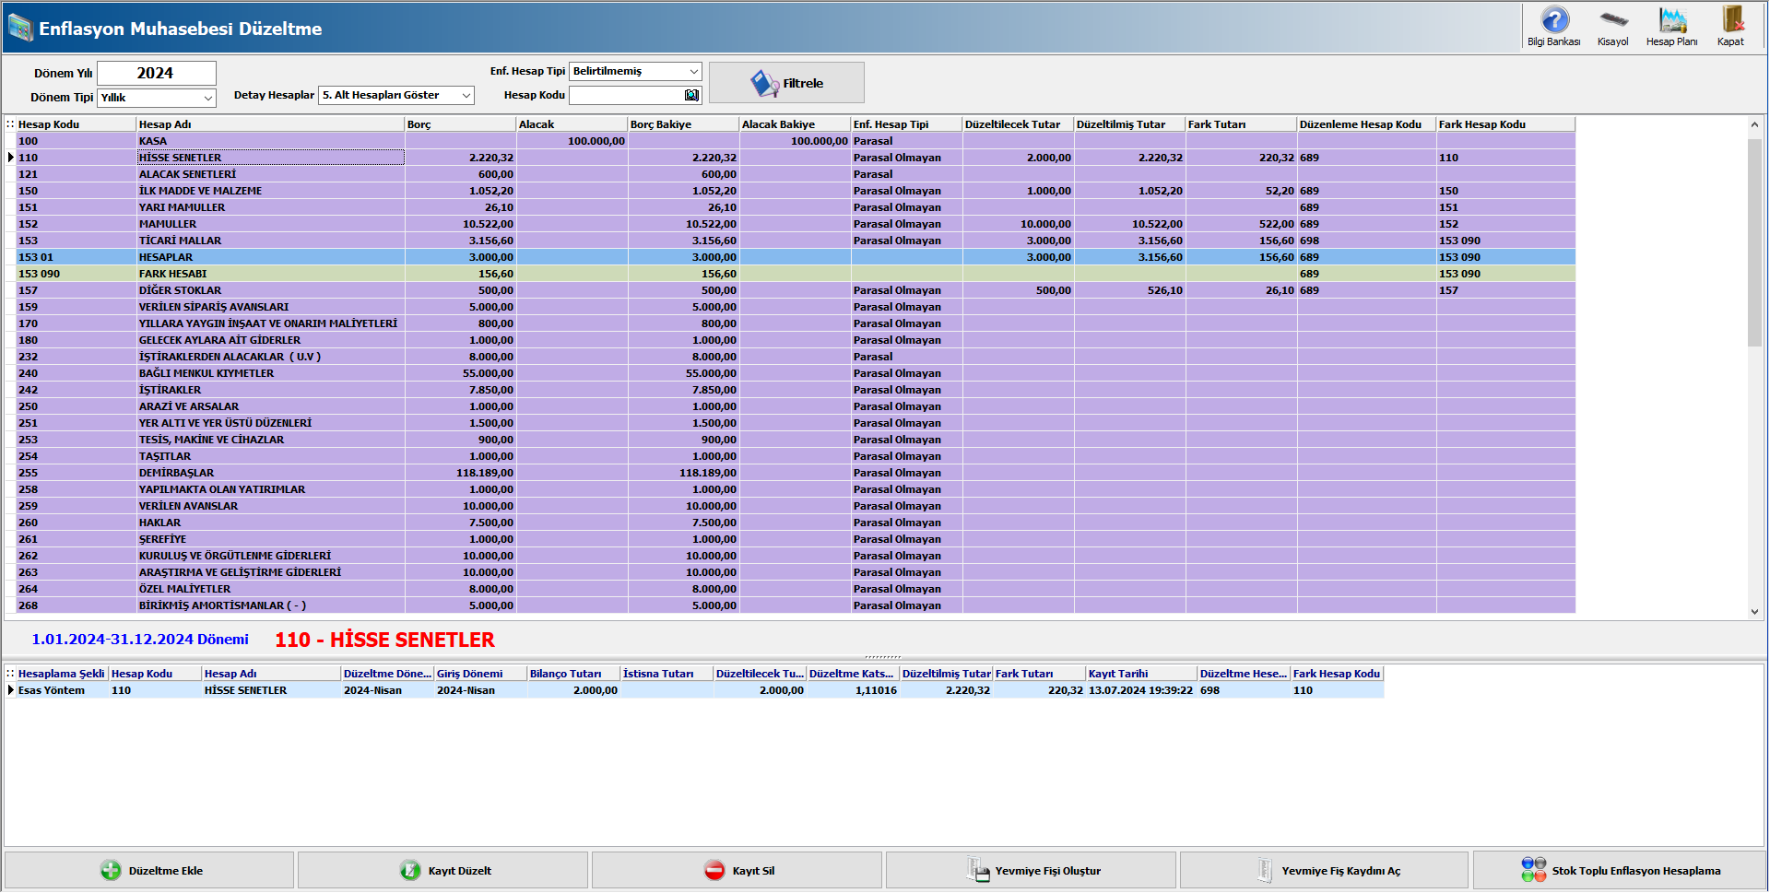Click the 1,11016 coefficient cell
Screen dimensions: 1770x893
point(853,690)
